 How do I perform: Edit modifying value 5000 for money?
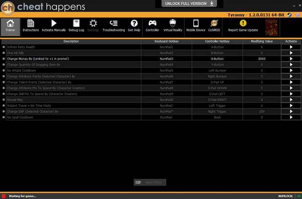262,59
